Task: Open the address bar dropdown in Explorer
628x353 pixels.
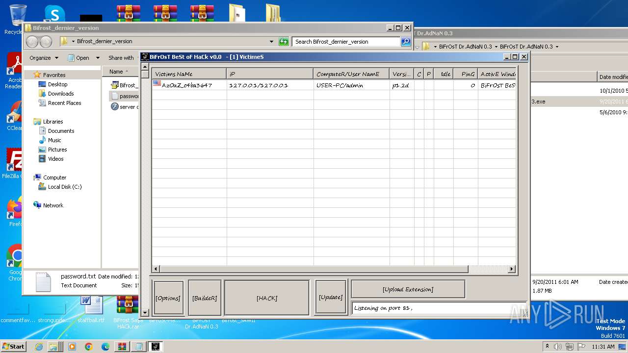Action: (x=271, y=42)
